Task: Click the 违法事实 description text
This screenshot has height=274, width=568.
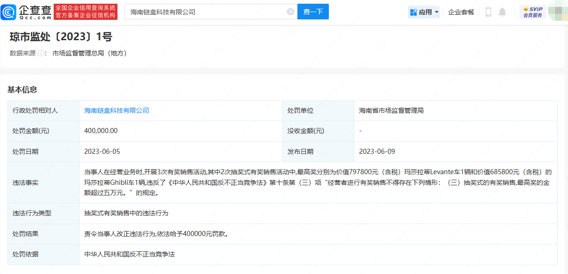Action: (x=318, y=183)
